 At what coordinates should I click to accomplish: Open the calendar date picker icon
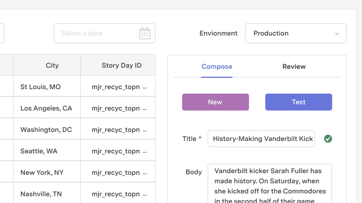tap(145, 33)
